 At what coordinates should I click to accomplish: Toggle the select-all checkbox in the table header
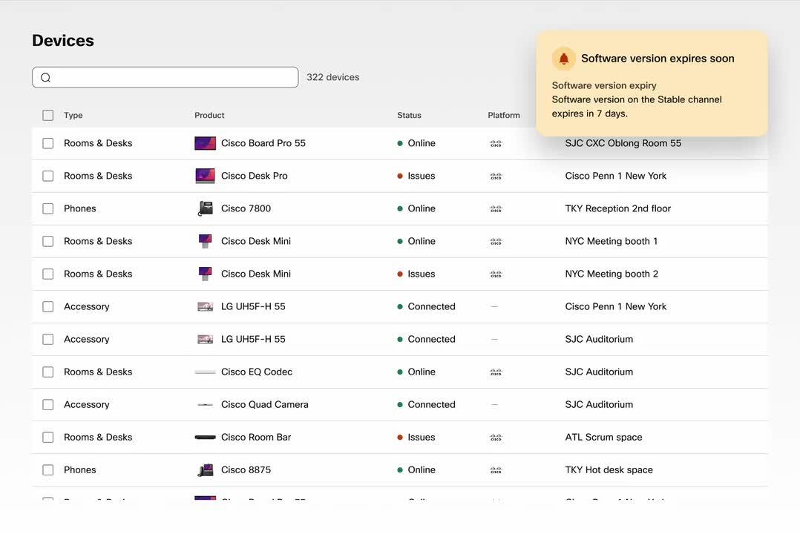[x=48, y=115]
